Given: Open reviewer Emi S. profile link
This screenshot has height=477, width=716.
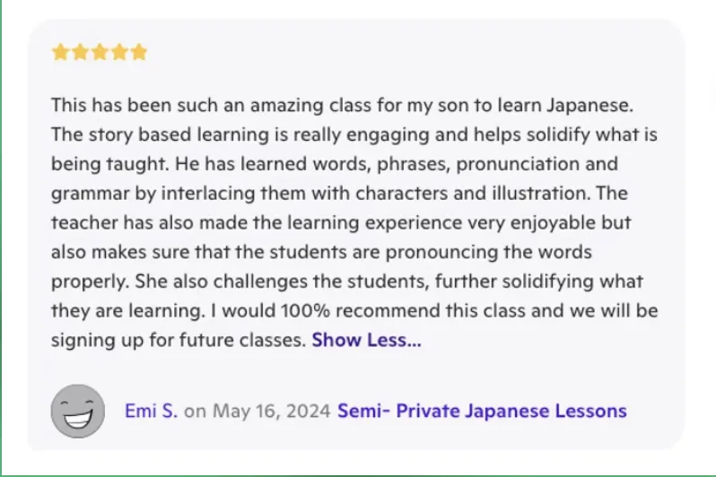Looking at the screenshot, I should coord(151,412).
